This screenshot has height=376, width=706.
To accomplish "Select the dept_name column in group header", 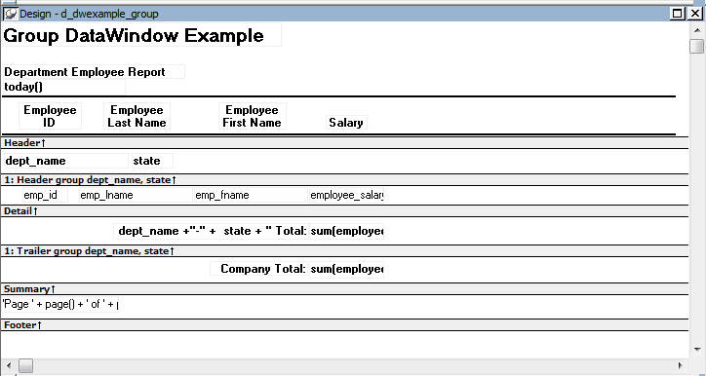I will pyautogui.click(x=66, y=161).
